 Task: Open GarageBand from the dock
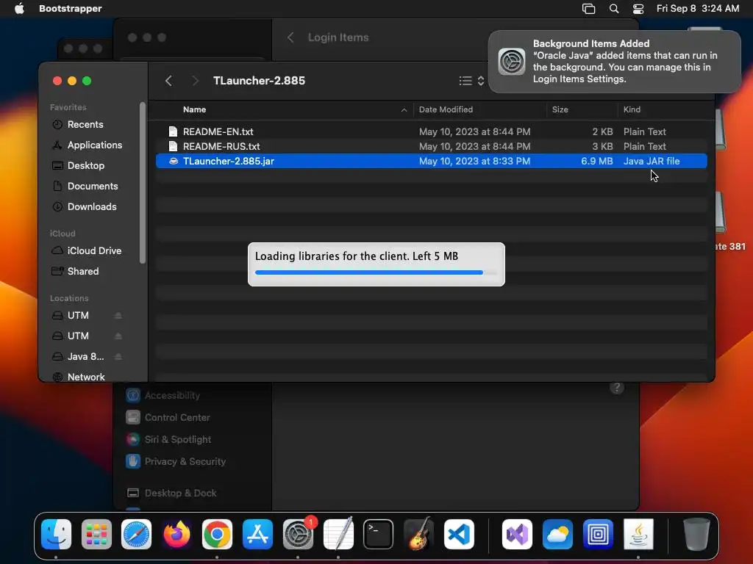[x=418, y=534]
